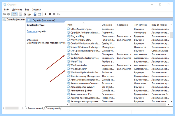Click the Export List toolbar icon
Image resolution: width=175 pixels, height=116 pixels.
tap(29, 14)
